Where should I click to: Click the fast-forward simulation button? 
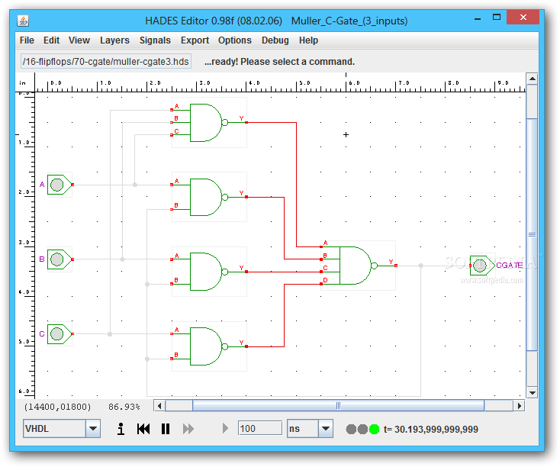point(188,429)
